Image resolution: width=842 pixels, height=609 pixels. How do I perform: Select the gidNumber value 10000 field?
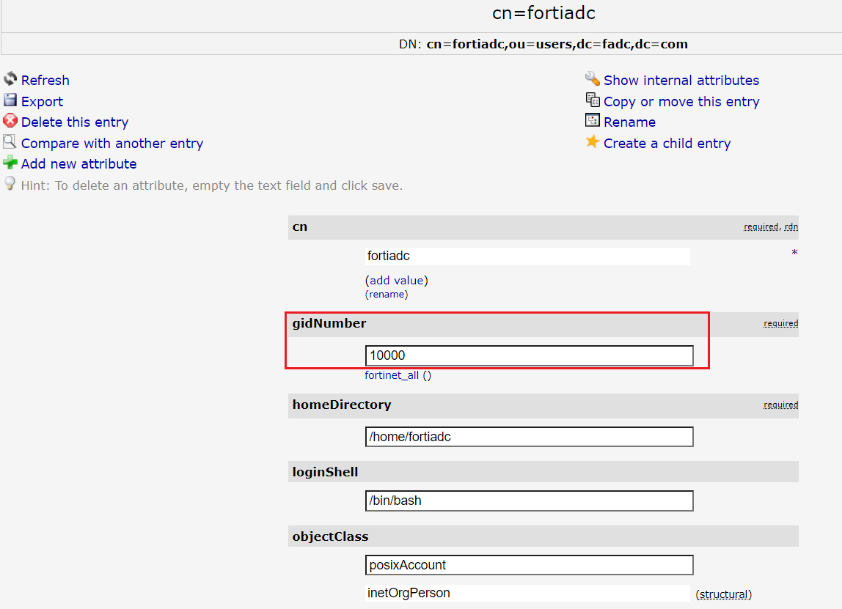click(x=529, y=355)
